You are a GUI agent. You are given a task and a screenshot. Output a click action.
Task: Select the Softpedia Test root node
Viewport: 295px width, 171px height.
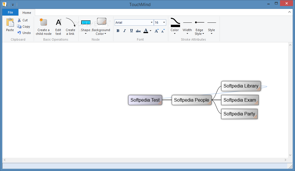click(x=145, y=100)
